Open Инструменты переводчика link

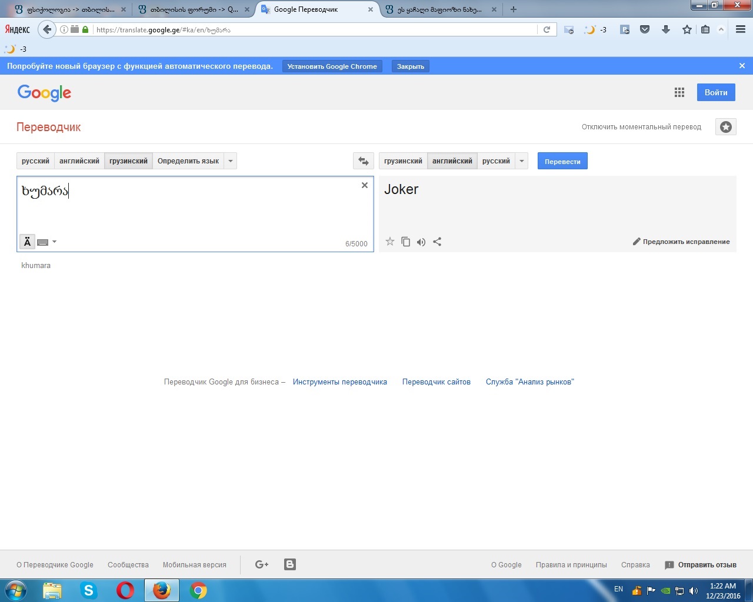point(340,382)
